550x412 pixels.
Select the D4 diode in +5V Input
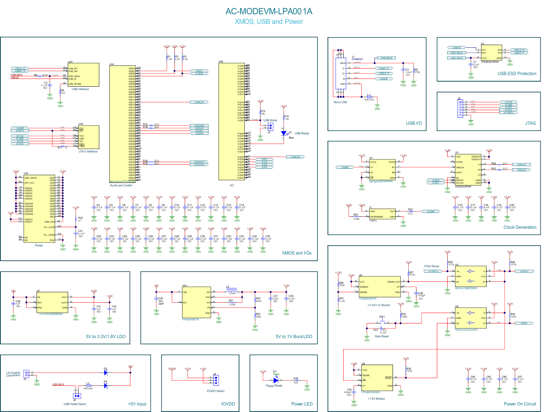pos(105,385)
